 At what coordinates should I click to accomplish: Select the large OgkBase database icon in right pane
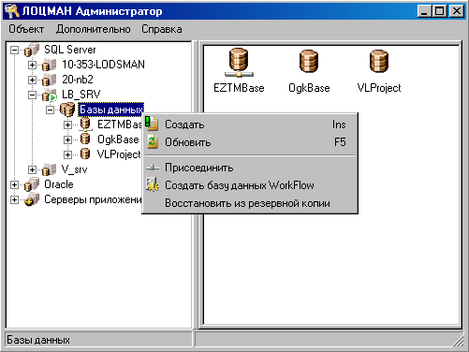[309, 61]
